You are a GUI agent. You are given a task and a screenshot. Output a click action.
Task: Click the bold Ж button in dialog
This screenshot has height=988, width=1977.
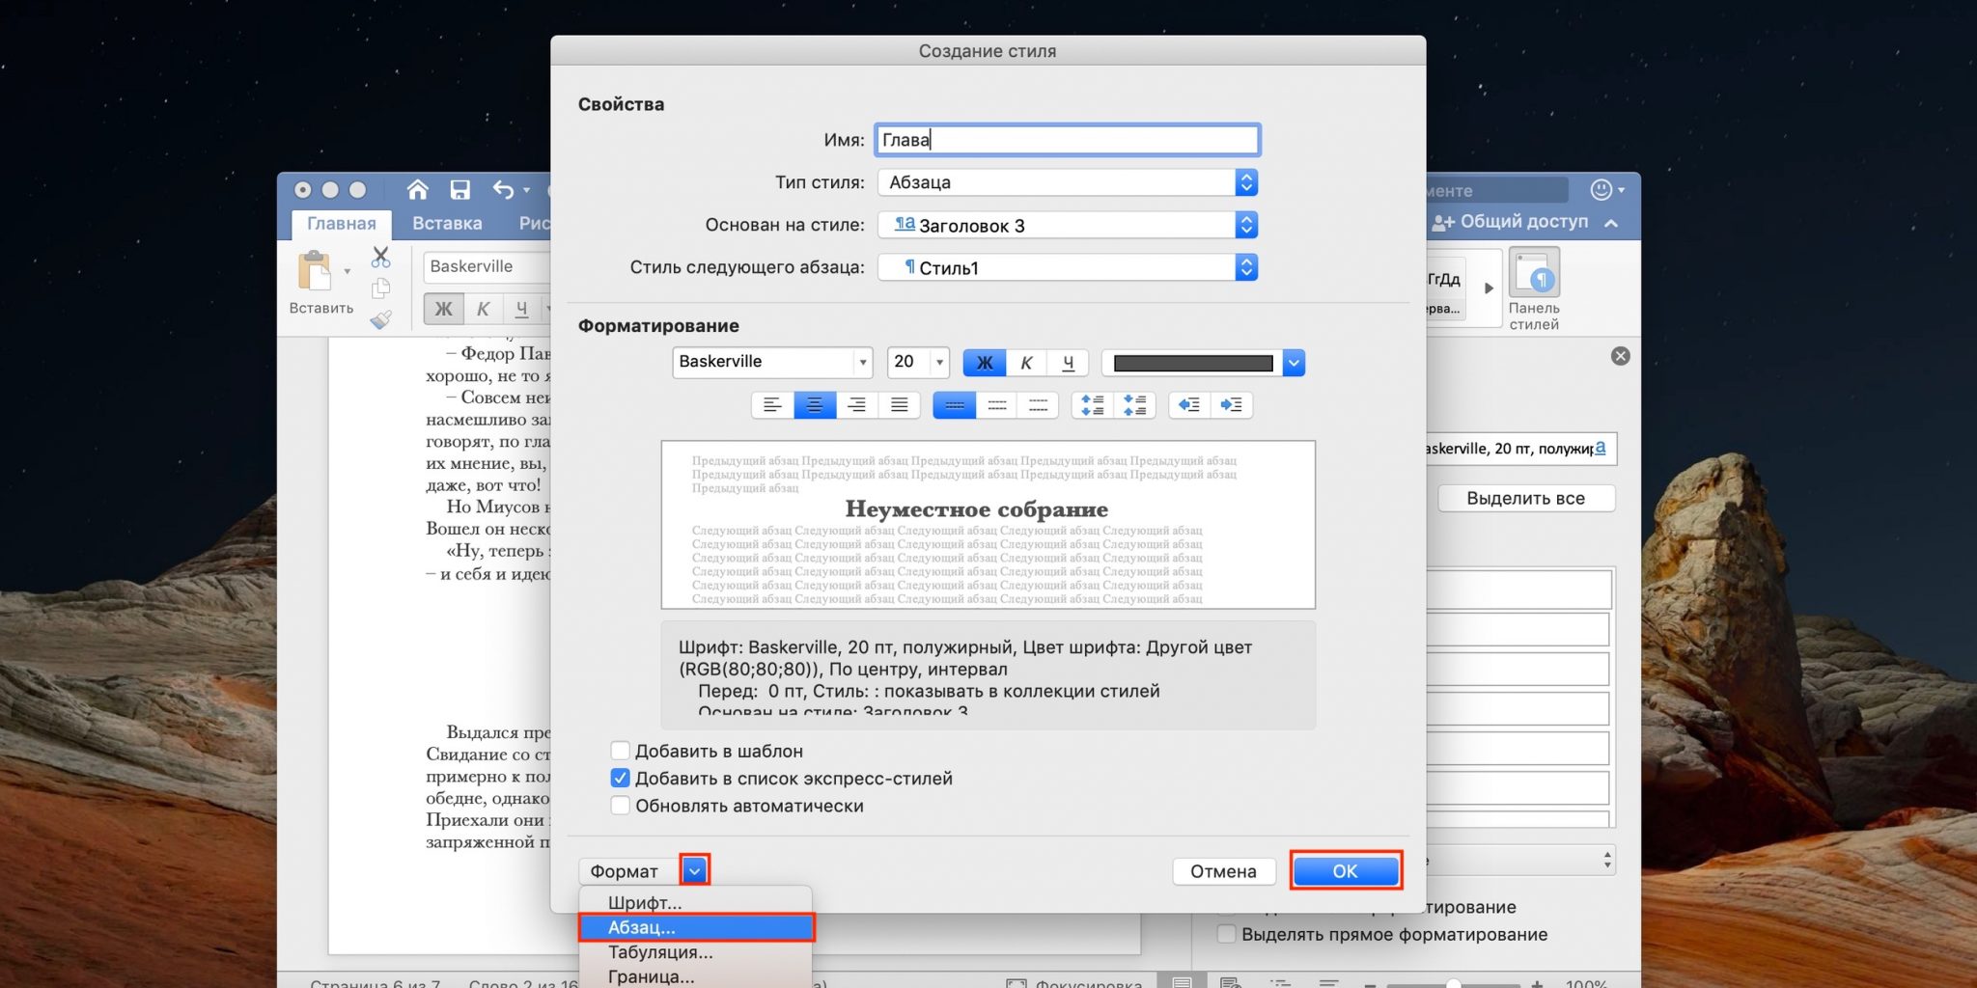pos(984,363)
